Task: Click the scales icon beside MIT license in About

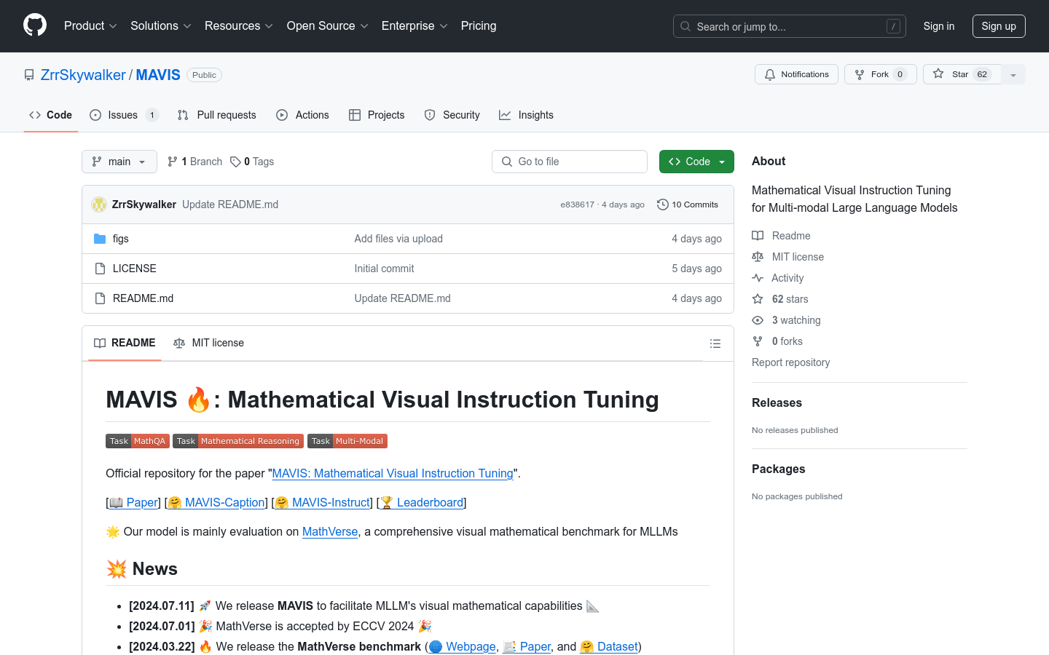Action: coord(758,257)
